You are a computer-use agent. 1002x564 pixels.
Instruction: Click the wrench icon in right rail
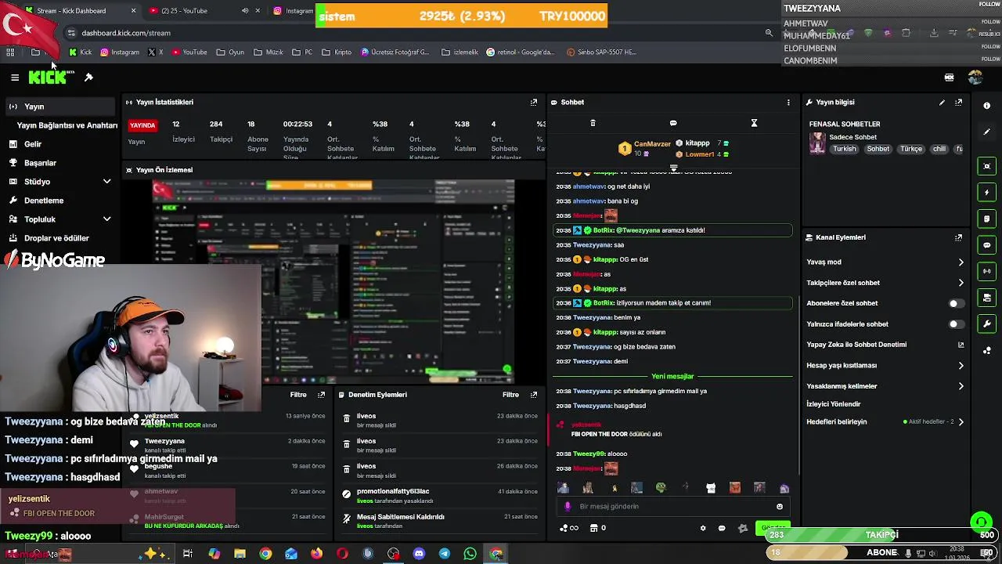pos(986,324)
